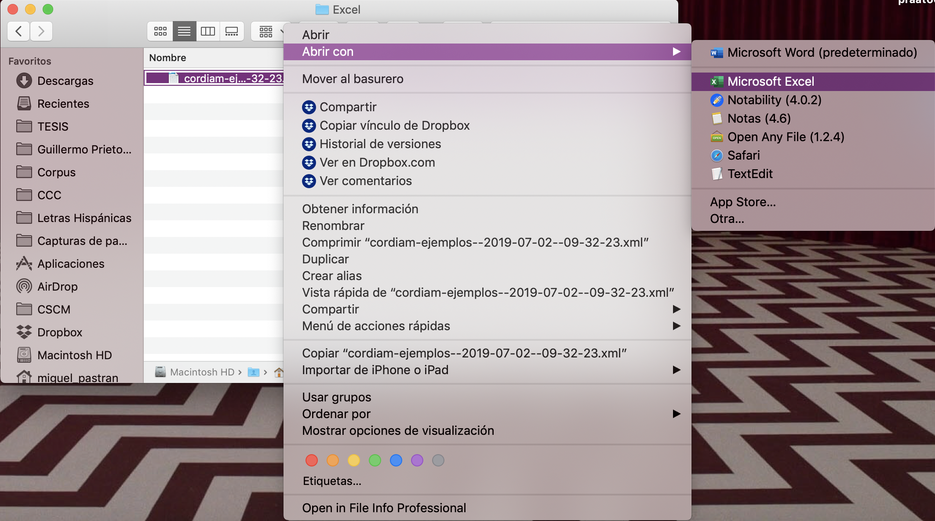Switch Finder to list view
Viewport: 935px width, 521px height.
[184, 31]
